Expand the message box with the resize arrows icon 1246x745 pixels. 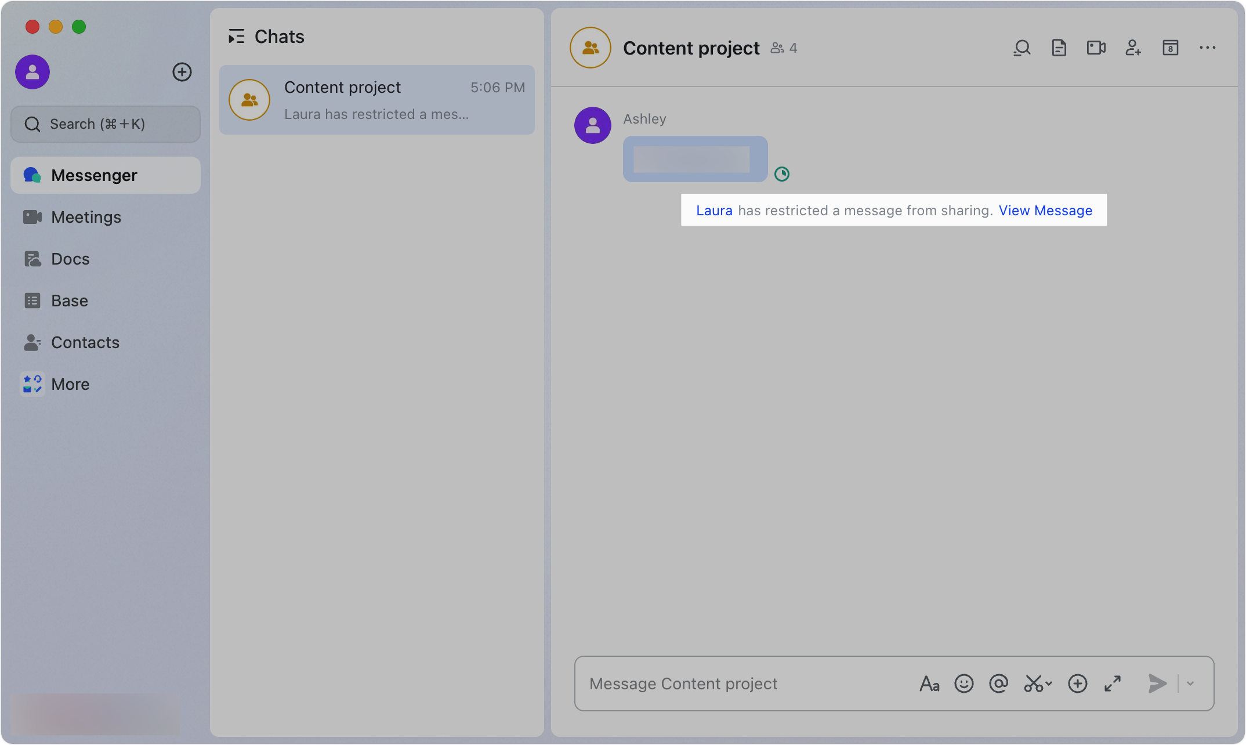coord(1113,683)
